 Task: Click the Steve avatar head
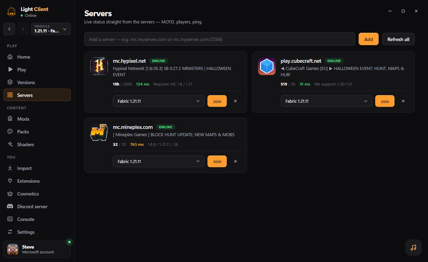tap(13, 249)
